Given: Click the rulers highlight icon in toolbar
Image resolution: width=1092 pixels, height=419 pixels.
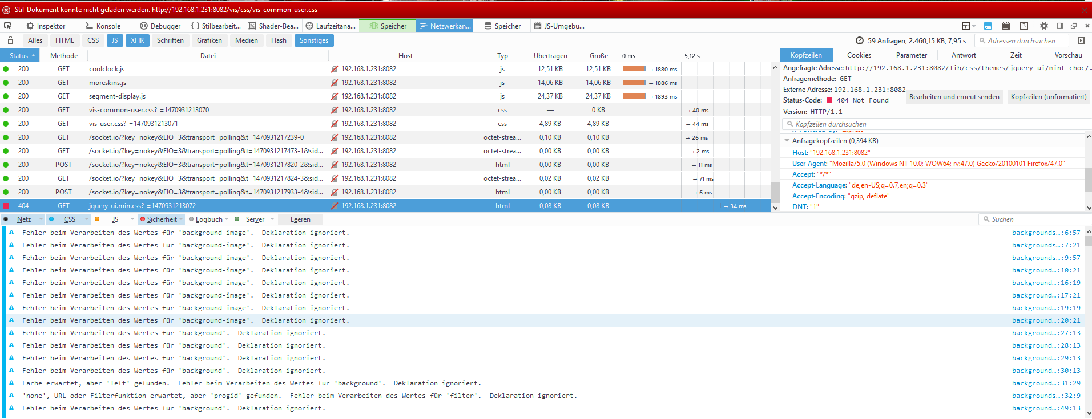Looking at the screenshot, I should pos(1024,26).
